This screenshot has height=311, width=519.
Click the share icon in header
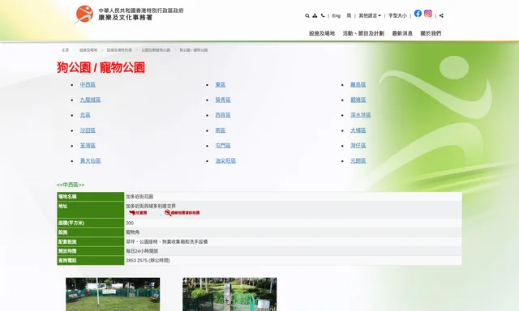(x=441, y=15)
